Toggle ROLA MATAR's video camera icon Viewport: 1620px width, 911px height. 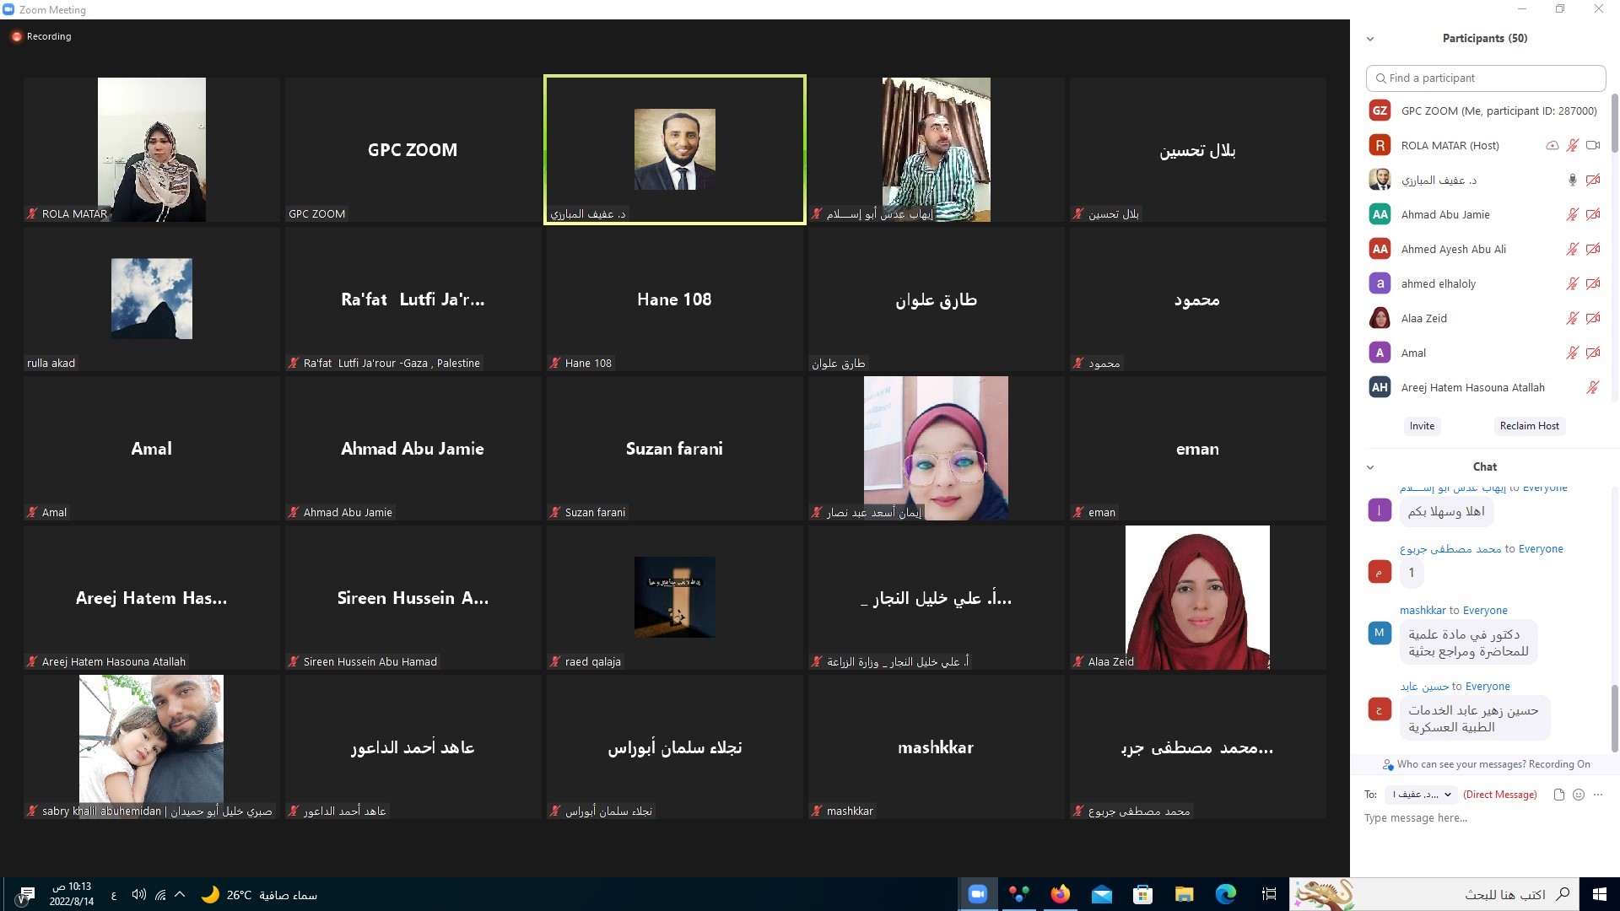click(x=1593, y=145)
